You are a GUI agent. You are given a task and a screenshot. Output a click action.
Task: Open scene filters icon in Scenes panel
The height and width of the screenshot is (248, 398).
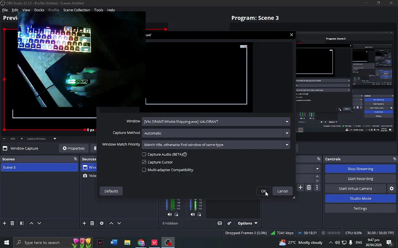22,223
